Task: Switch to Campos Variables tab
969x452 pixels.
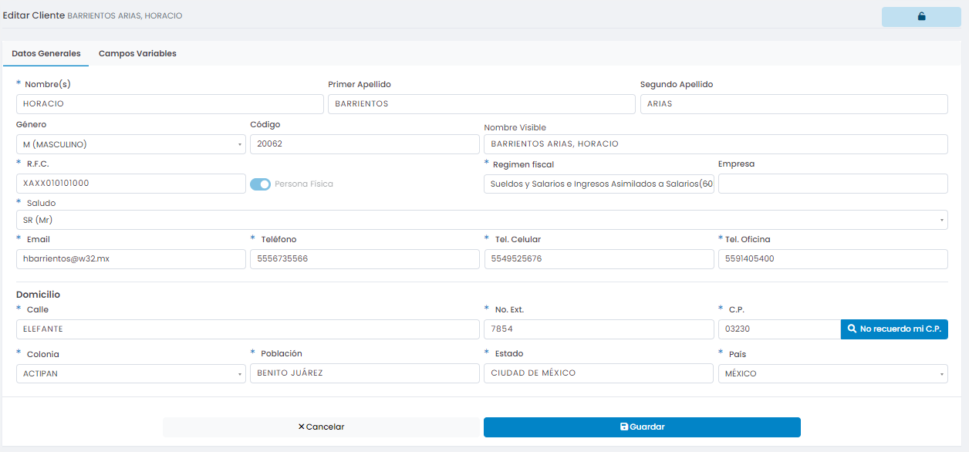Action: [137, 54]
